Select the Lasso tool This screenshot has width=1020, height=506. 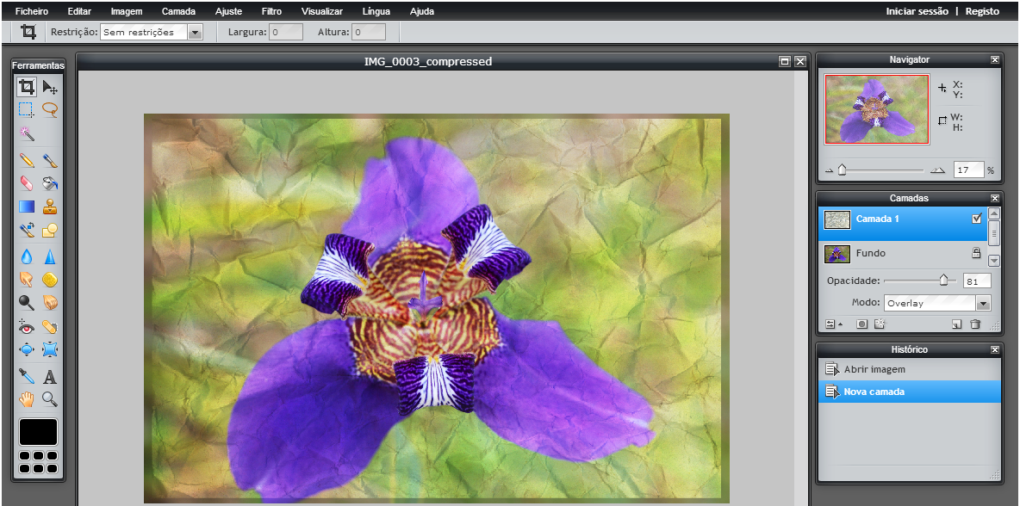coord(50,110)
